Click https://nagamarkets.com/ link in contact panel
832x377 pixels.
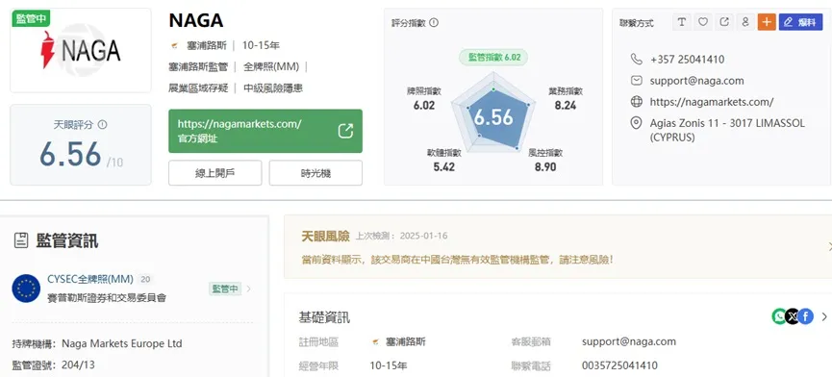tap(712, 102)
